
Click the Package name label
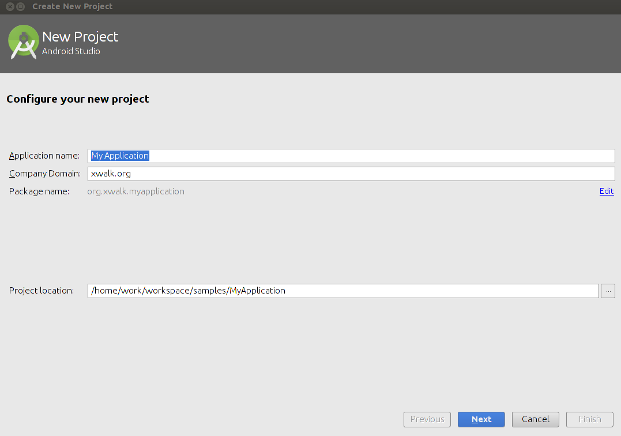[39, 191]
